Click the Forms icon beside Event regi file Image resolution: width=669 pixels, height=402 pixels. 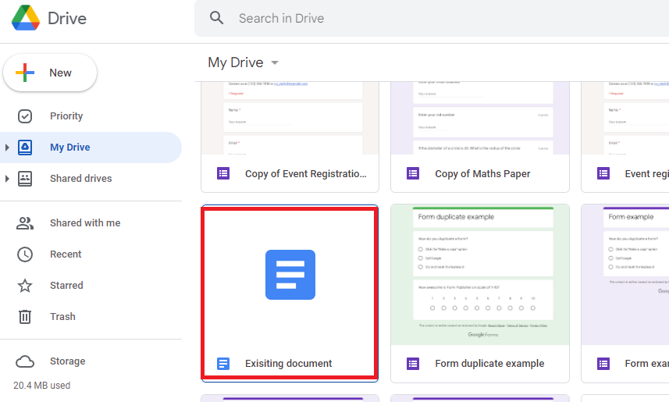point(603,173)
